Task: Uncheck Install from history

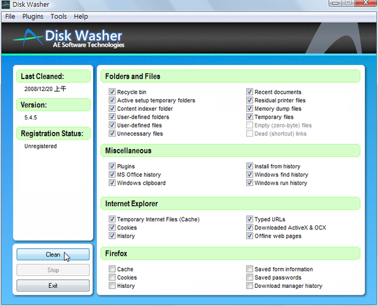Action: point(249,166)
